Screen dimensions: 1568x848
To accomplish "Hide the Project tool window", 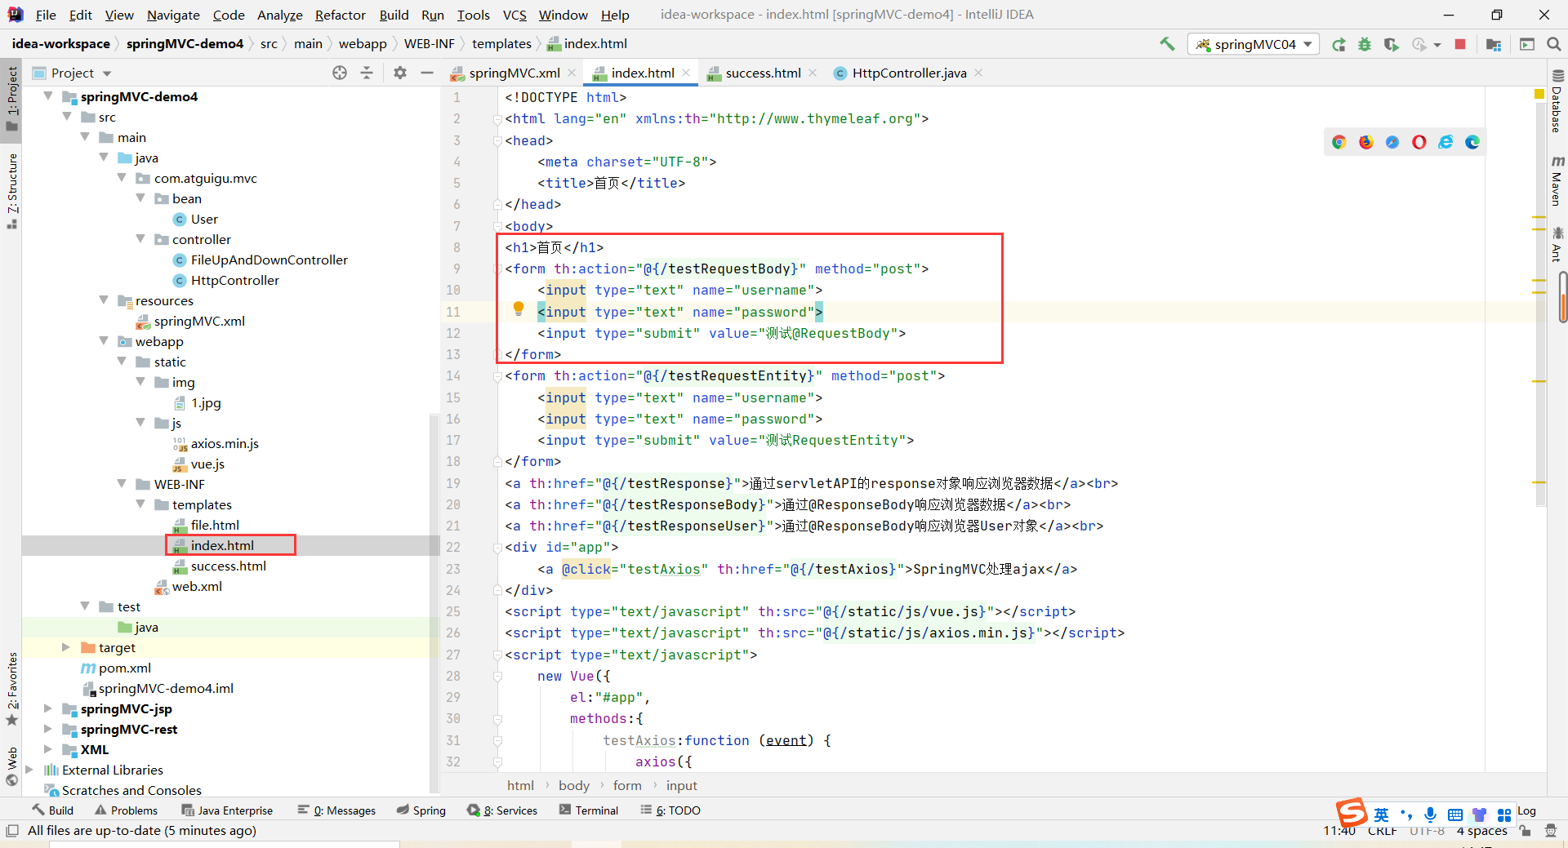I will tap(426, 73).
